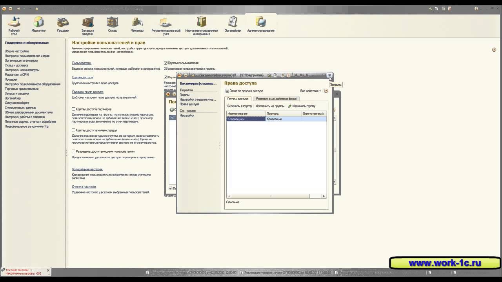Screen dimensions: 502x282
Task: Close the user access rights dialog
Action: point(329,75)
